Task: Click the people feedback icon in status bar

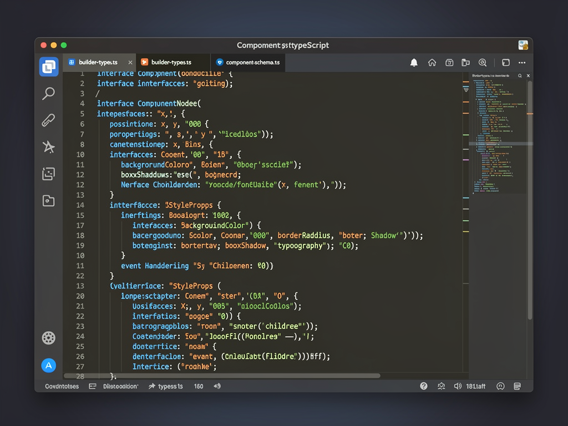Action: coord(441,386)
